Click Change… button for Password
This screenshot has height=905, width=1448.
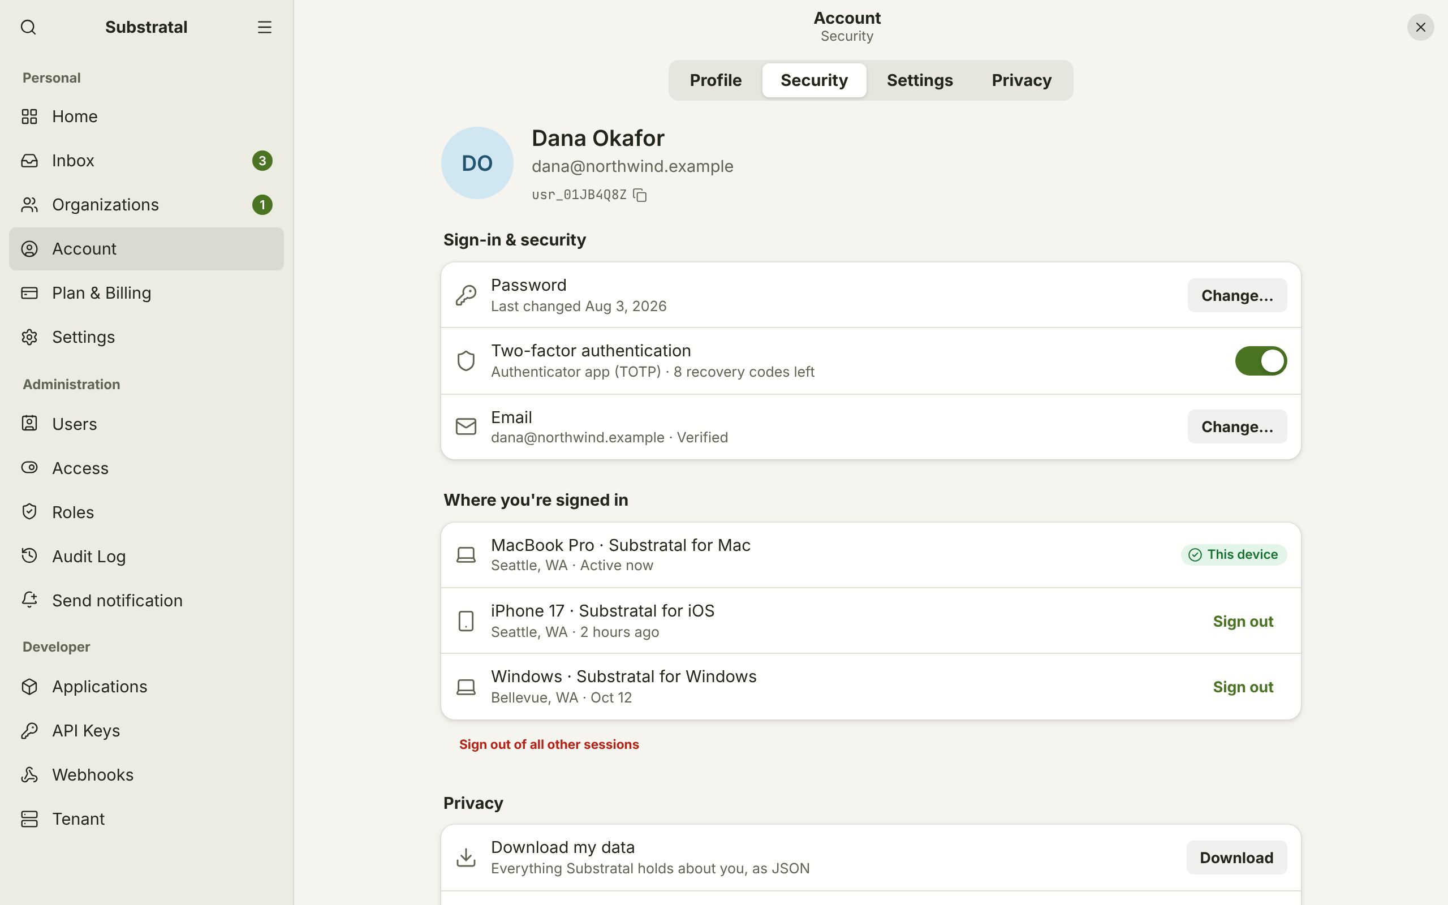[1237, 295]
